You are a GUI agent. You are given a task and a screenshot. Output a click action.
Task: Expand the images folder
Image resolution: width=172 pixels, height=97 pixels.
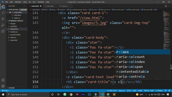13,23
